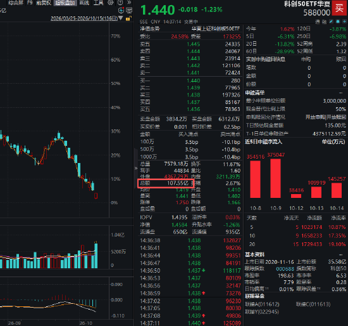This screenshot has height=326, width=348.
Task: Open tracked index code 000688
Action: (285, 269)
